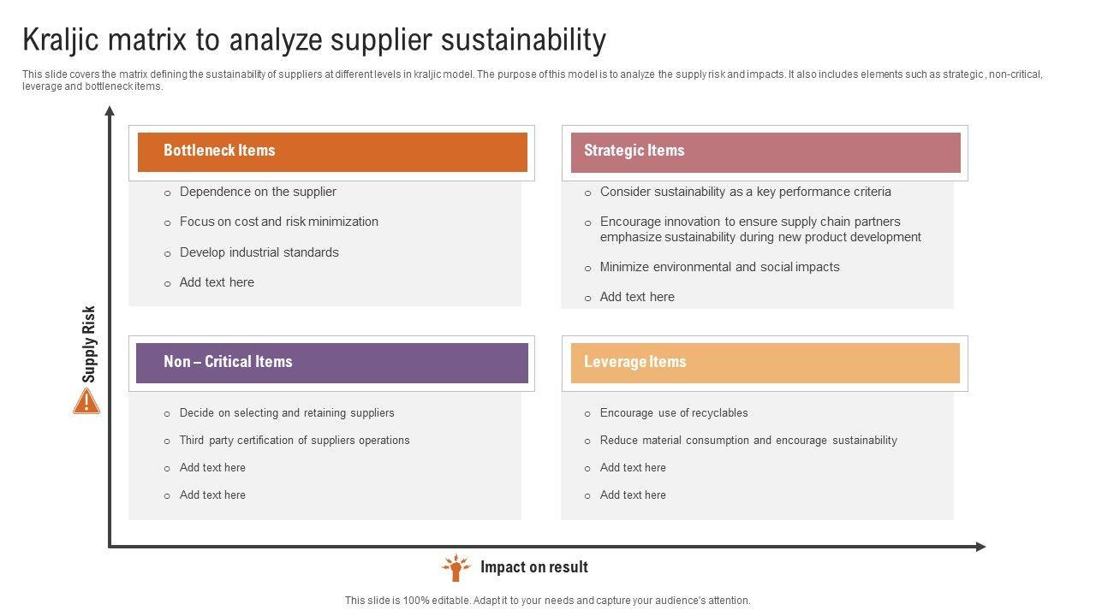The width and height of the screenshot is (1096, 616).
Task: Select 'Reduce material consumption' bullet text
Action: pos(748,441)
